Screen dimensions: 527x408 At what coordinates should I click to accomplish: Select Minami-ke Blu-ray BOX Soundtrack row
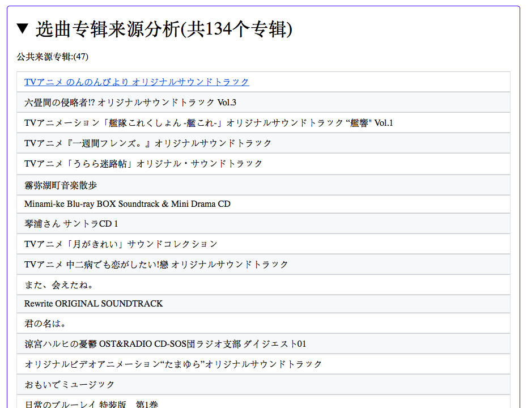click(x=263, y=204)
